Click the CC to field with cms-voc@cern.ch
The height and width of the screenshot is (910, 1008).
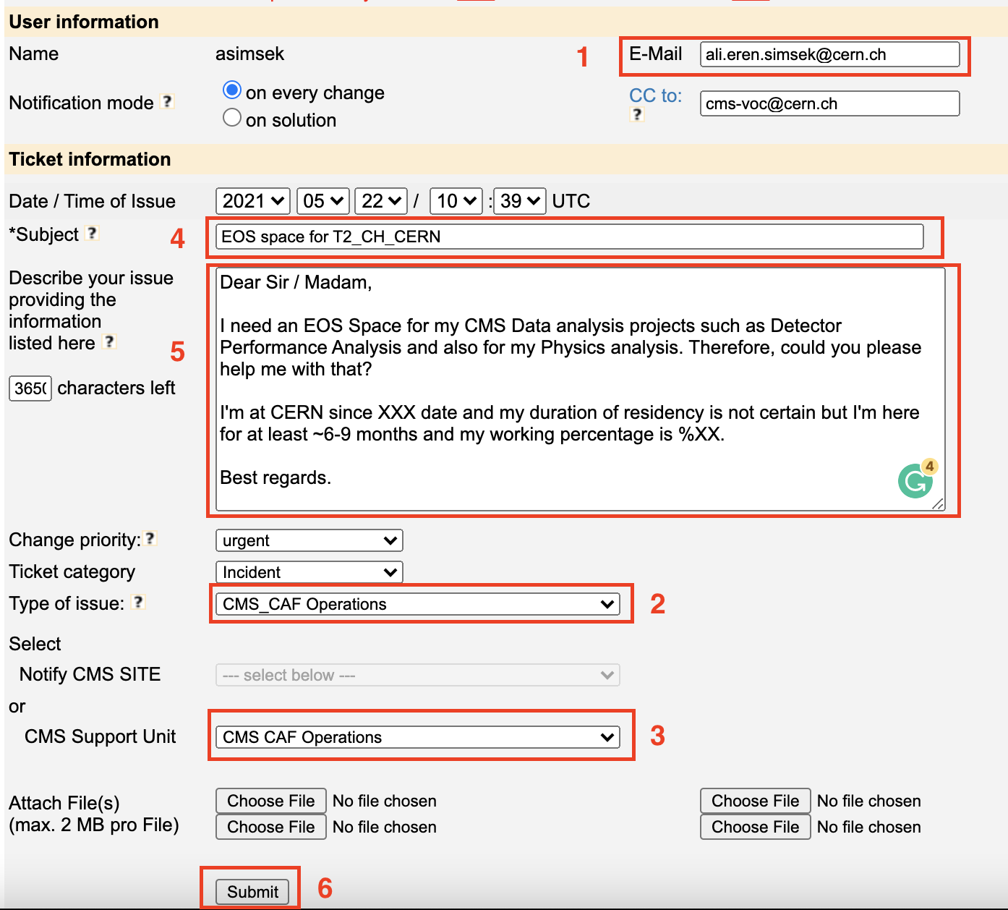coord(830,103)
